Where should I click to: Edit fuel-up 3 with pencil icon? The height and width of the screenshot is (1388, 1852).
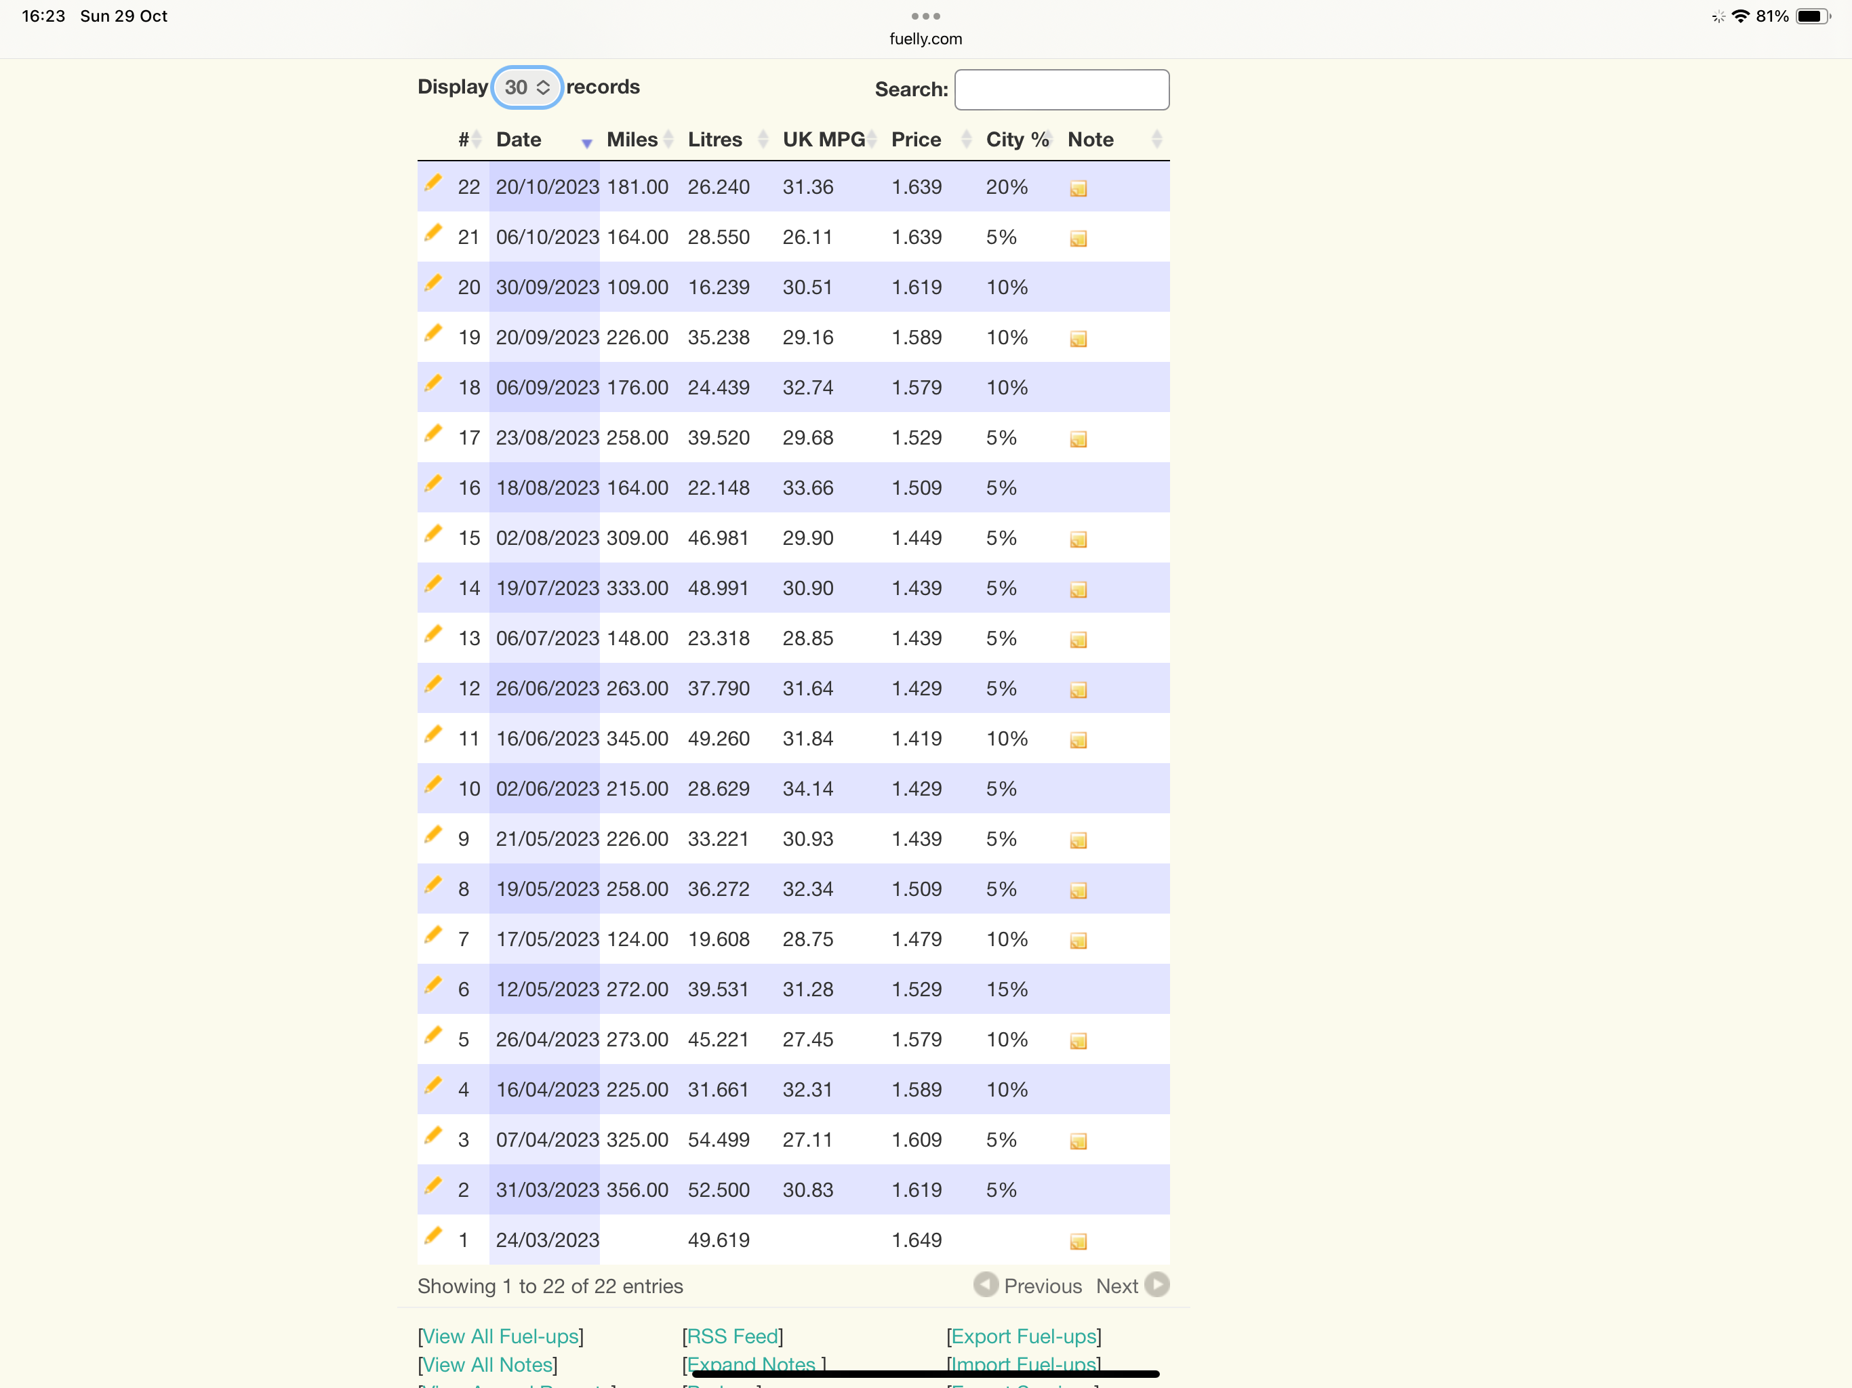[433, 1136]
